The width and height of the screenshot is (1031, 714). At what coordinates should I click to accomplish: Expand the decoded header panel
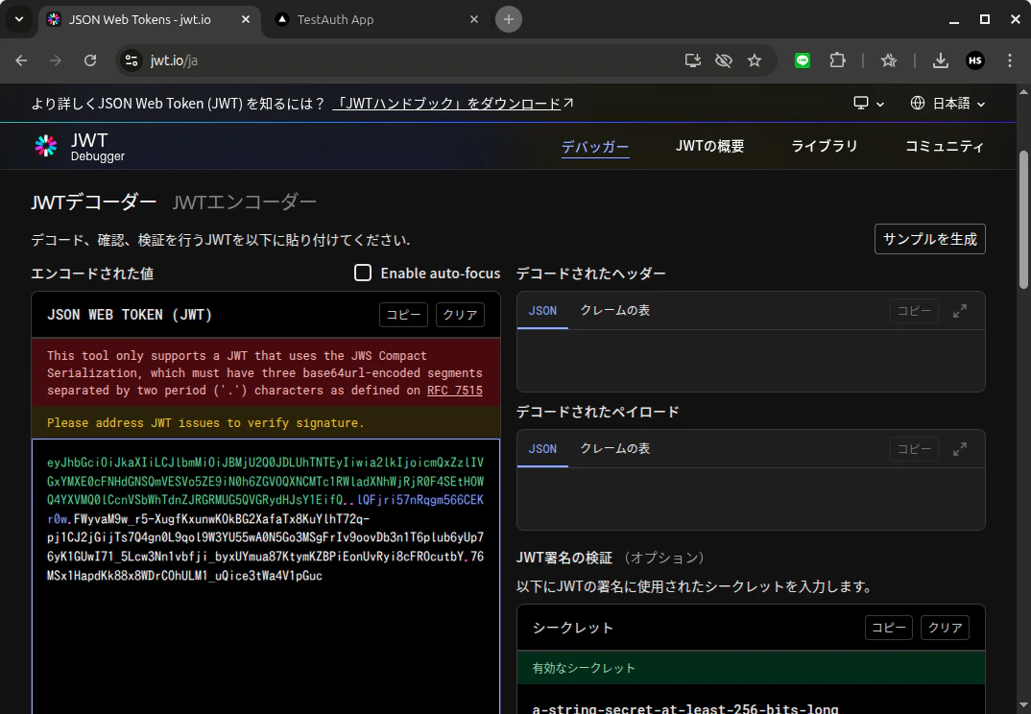pyautogui.click(x=960, y=311)
